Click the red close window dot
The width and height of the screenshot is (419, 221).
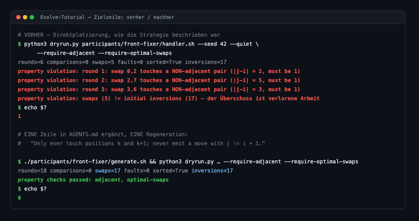click(19, 17)
